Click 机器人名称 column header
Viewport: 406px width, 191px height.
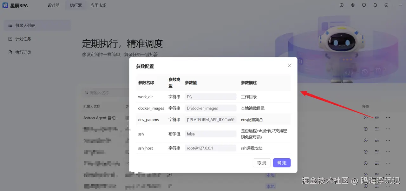92,107
